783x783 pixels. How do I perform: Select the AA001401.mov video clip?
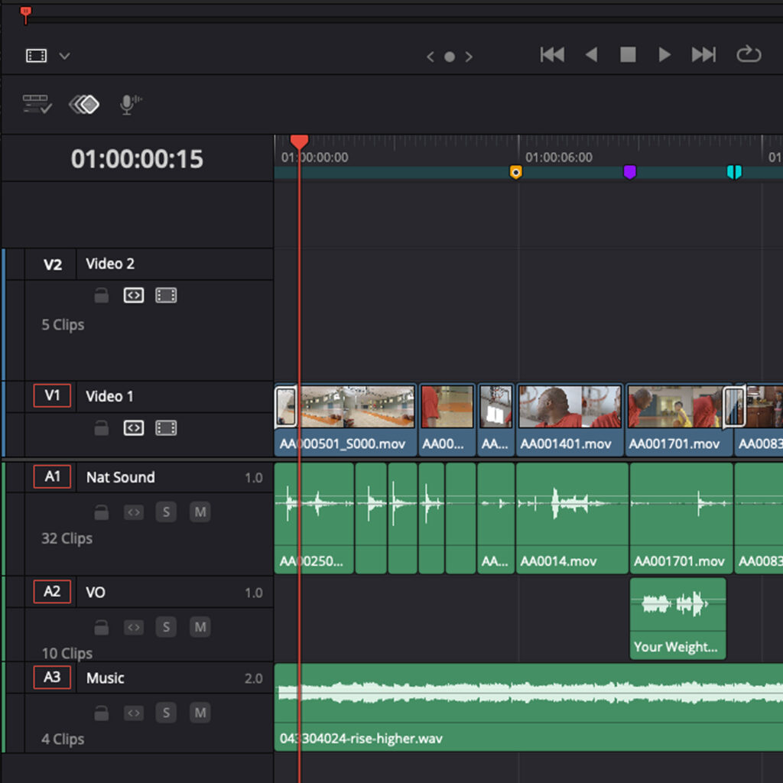click(570, 419)
